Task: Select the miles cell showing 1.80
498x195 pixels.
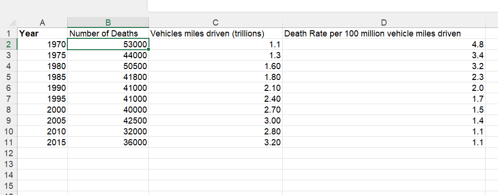Action: 215,77
